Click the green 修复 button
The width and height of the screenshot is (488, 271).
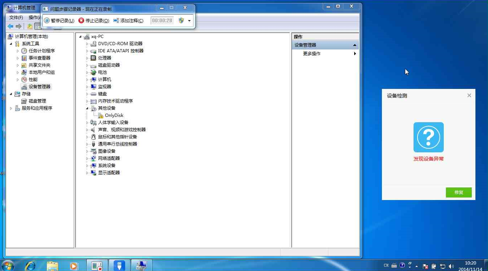point(459,192)
